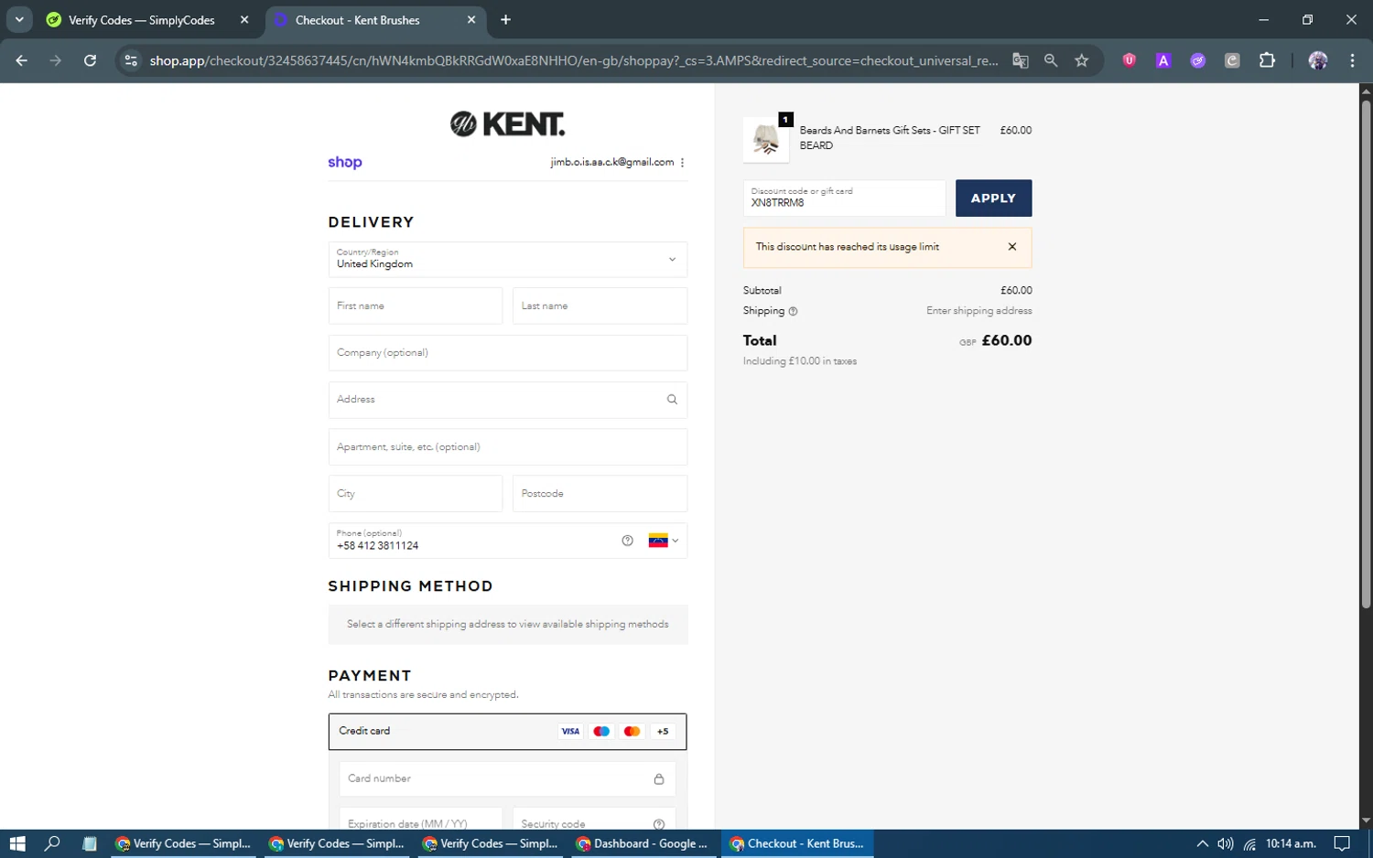Open the tab search dropdown arrow
Viewport: 1373px width, 858px height.
(x=19, y=19)
